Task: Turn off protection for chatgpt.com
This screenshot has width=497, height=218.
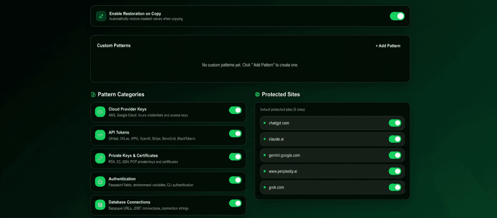Action: click(x=395, y=123)
